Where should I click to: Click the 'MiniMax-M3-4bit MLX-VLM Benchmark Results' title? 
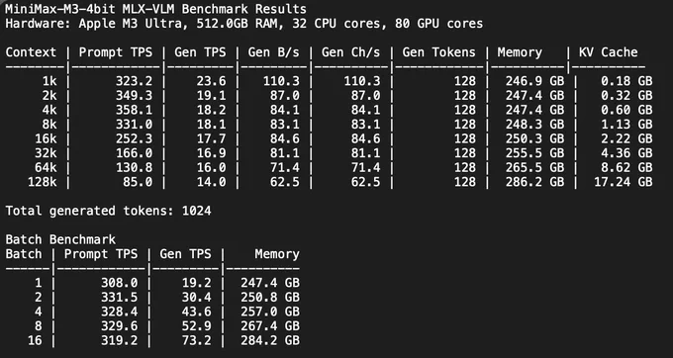155,9
